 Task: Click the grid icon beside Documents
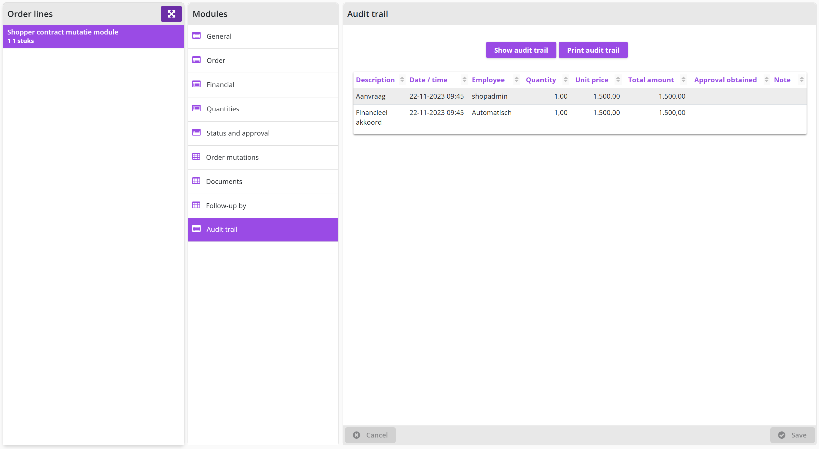[x=196, y=181]
